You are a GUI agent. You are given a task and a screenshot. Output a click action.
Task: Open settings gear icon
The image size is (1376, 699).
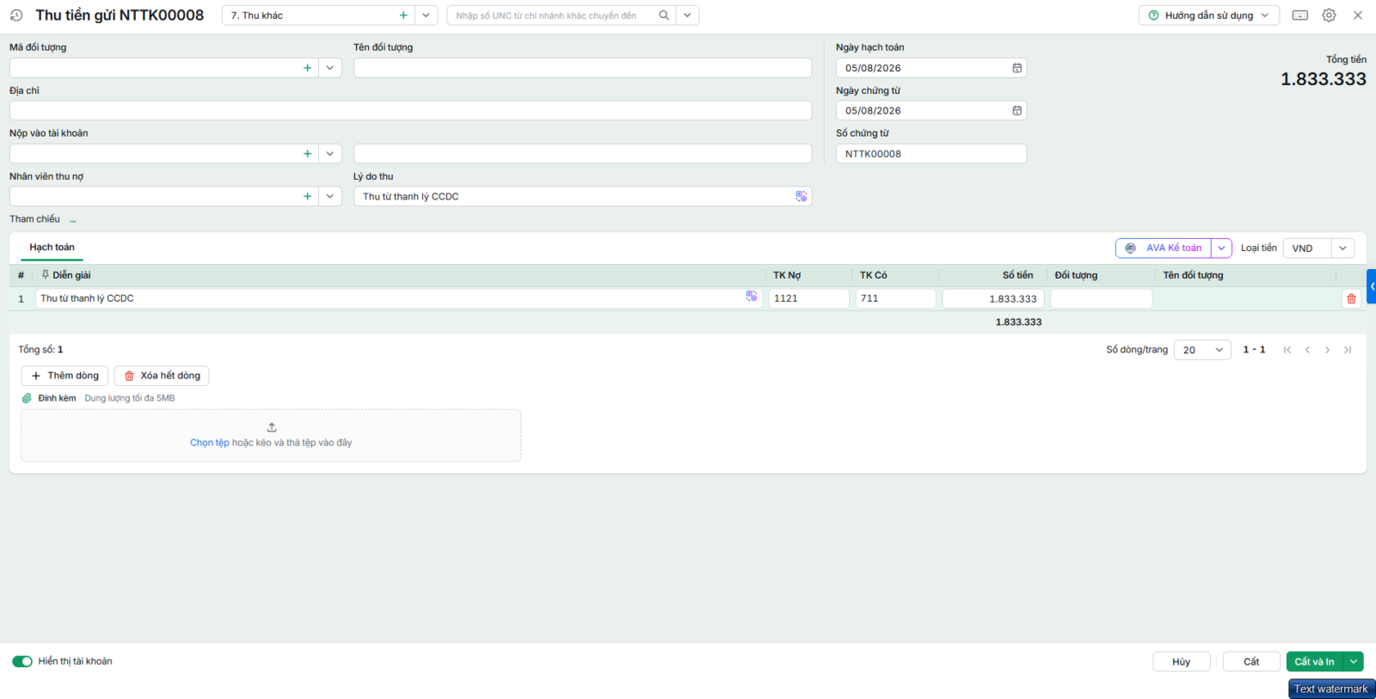[x=1329, y=15]
